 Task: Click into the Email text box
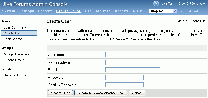pyautogui.click(x=132, y=70)
